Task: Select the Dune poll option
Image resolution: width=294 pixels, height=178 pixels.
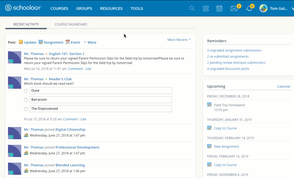Action: [x=26, y=91]
